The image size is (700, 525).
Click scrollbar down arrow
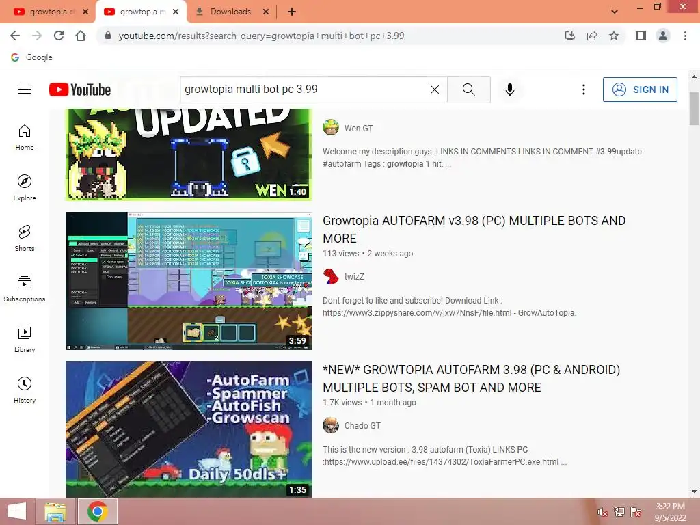pyautogui.click(x=694, y=492)
